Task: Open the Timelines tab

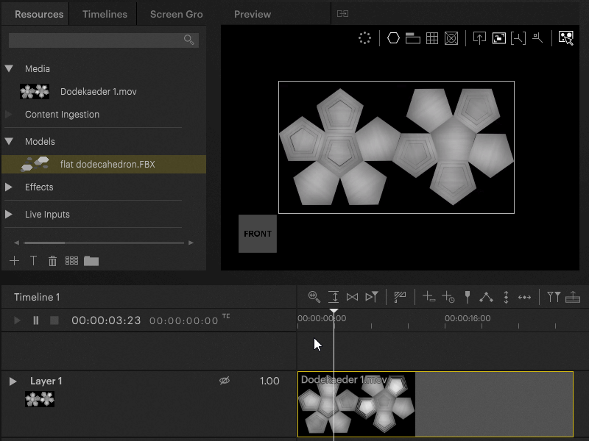Action: [x=105, y=14]
